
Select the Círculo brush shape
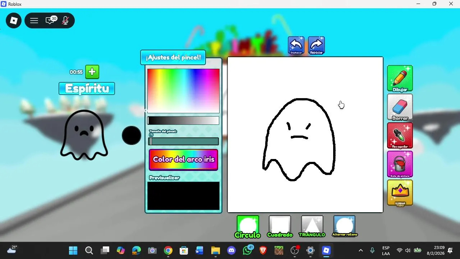[248, 227]
